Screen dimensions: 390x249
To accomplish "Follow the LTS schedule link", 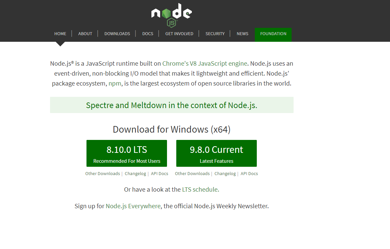I will tap(200, 190).
